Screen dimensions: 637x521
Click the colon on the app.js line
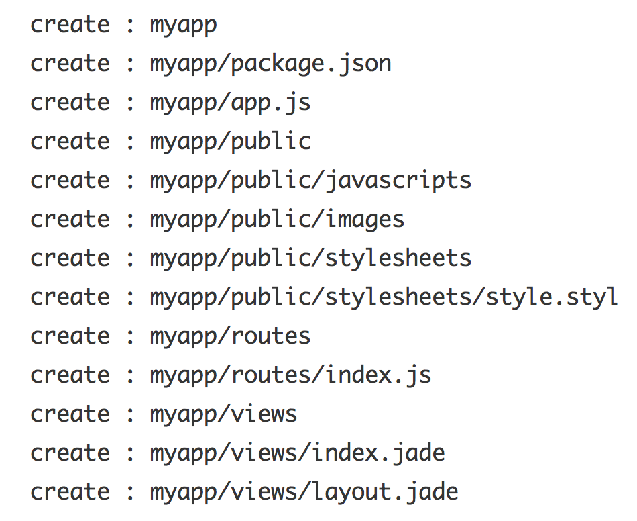(130, 105)
